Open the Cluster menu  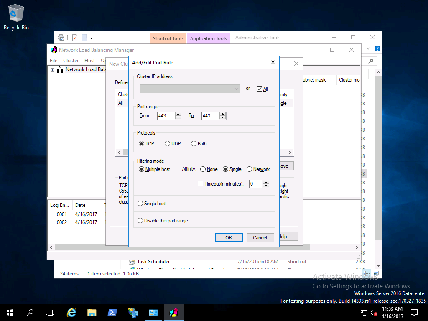(x=71, y=61)
